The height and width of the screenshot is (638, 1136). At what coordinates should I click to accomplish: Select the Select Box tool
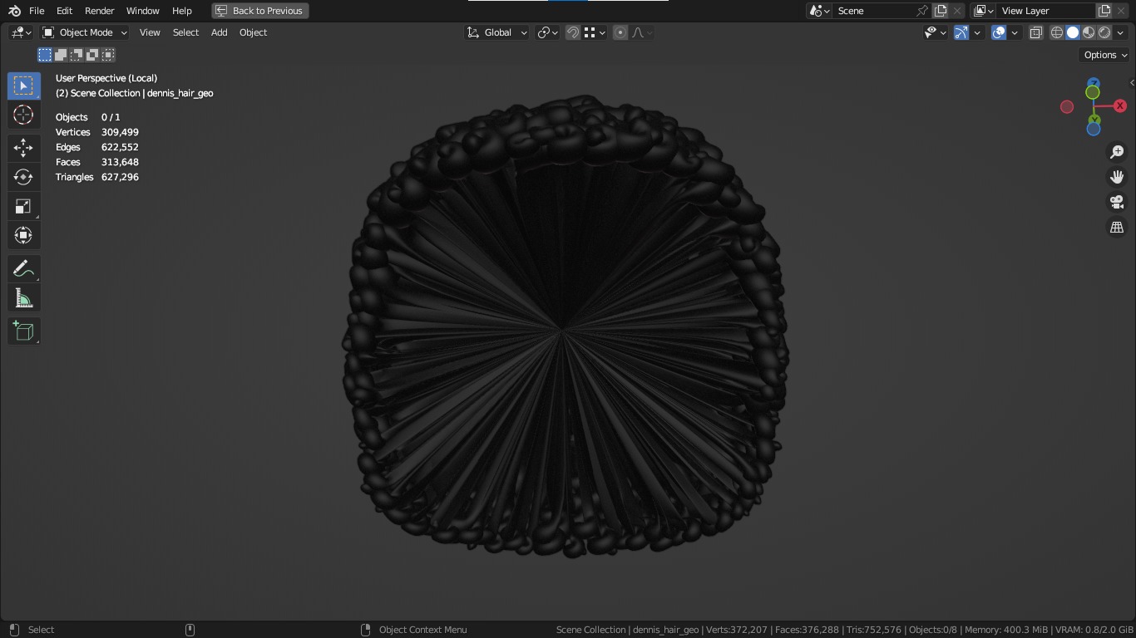click(23, 86)
